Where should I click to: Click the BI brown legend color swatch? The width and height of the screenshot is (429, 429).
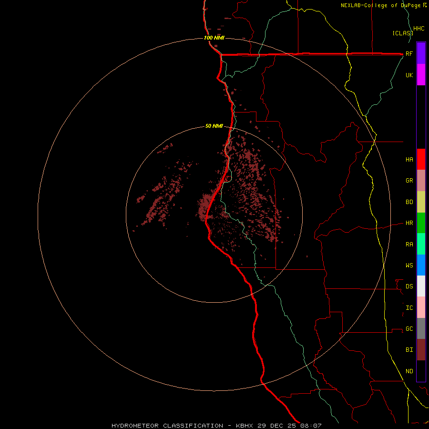pyautogui.click(x=421, y=350)
